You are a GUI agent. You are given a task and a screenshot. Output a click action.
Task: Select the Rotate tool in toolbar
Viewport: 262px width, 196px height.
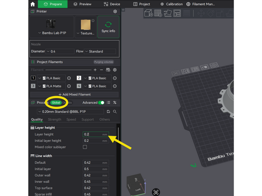point(211,13)
